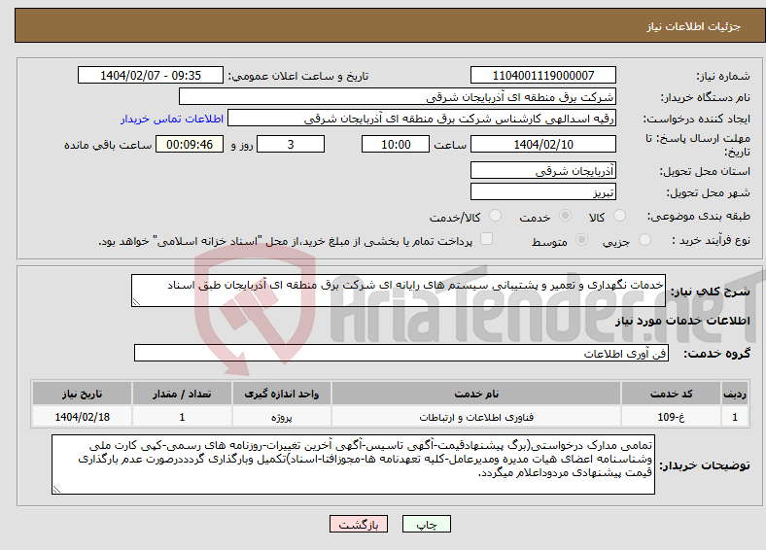The height and width of the screenshot is (550, 766).
Task: Click the response deadline date 1404/02/10
Action: (542, 144)
